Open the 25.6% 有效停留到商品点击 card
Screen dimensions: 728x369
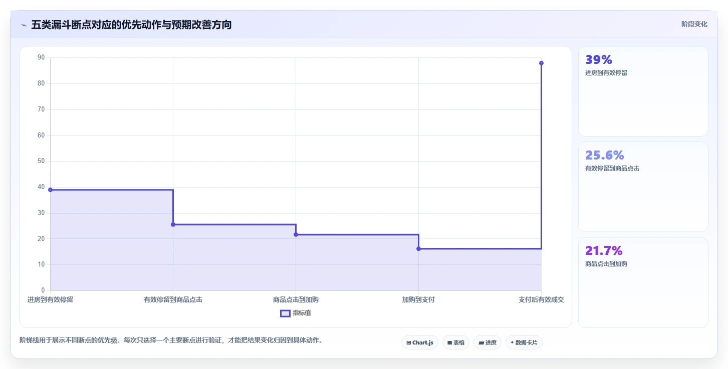point(643,186)
